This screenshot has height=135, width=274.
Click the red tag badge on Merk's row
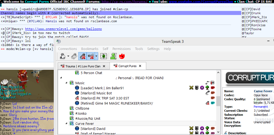(213, 88)
